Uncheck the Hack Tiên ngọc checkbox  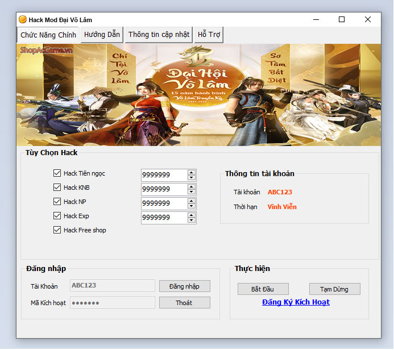[x=57, y=173]
